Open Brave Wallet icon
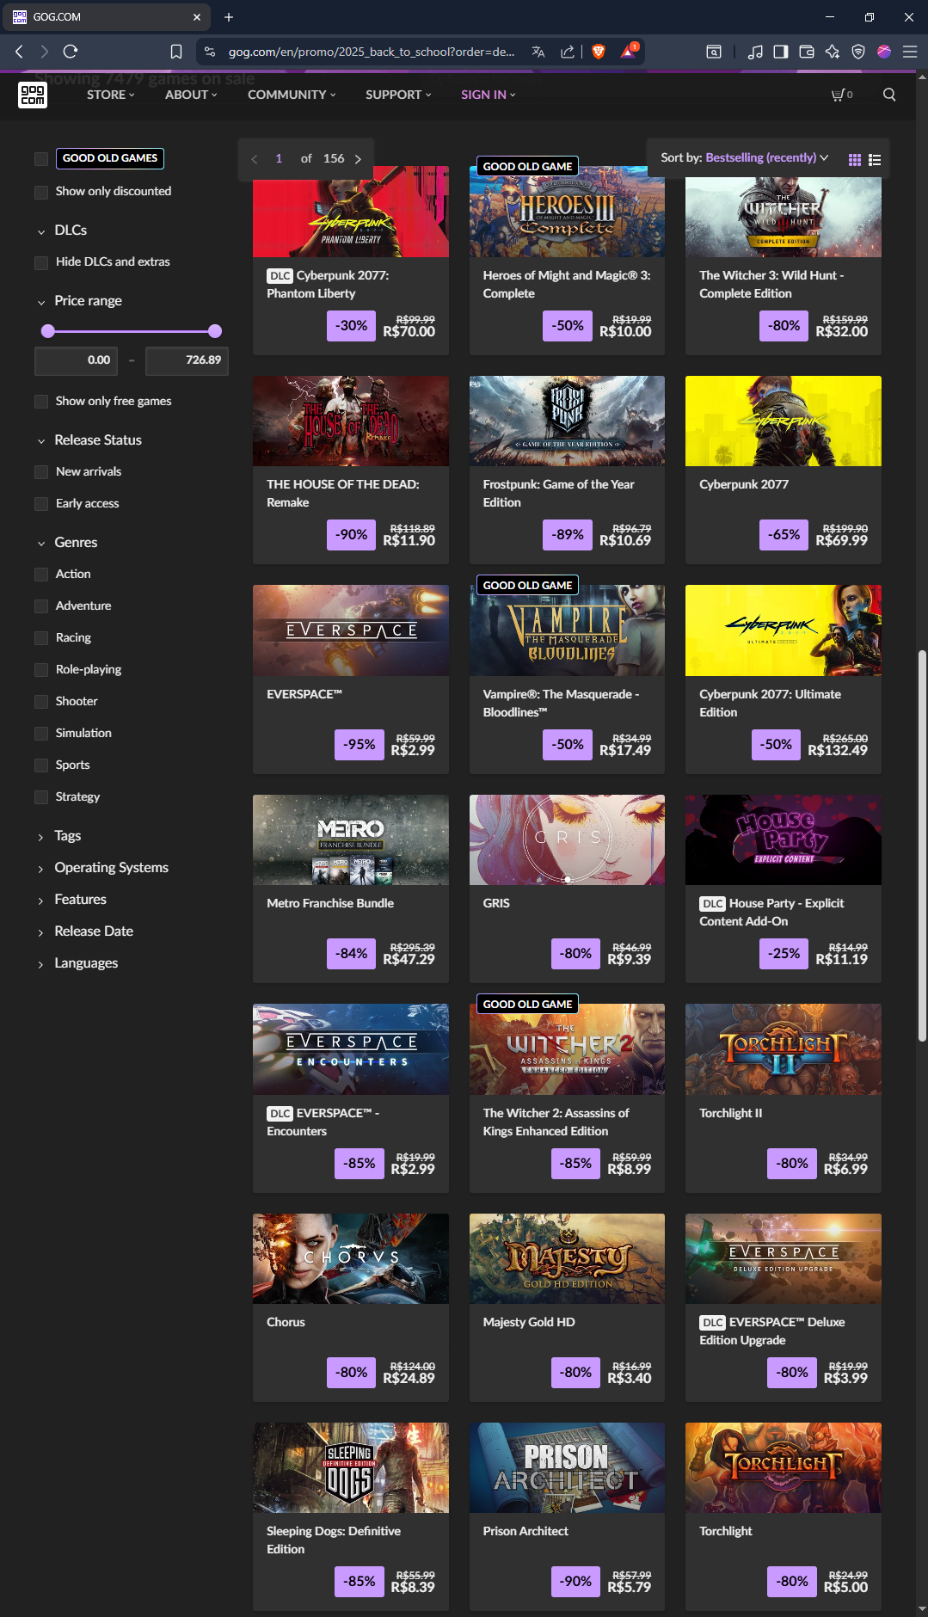 point(806,52)
